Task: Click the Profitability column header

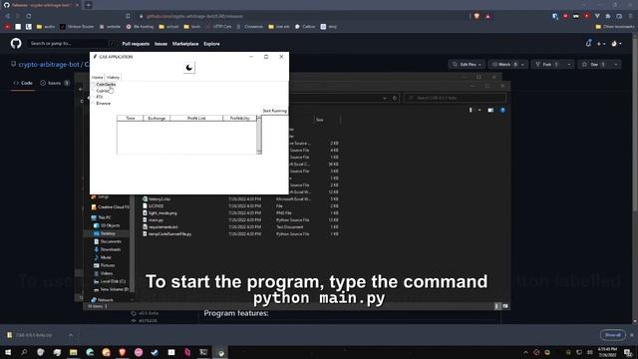Action: pos(239,118)
